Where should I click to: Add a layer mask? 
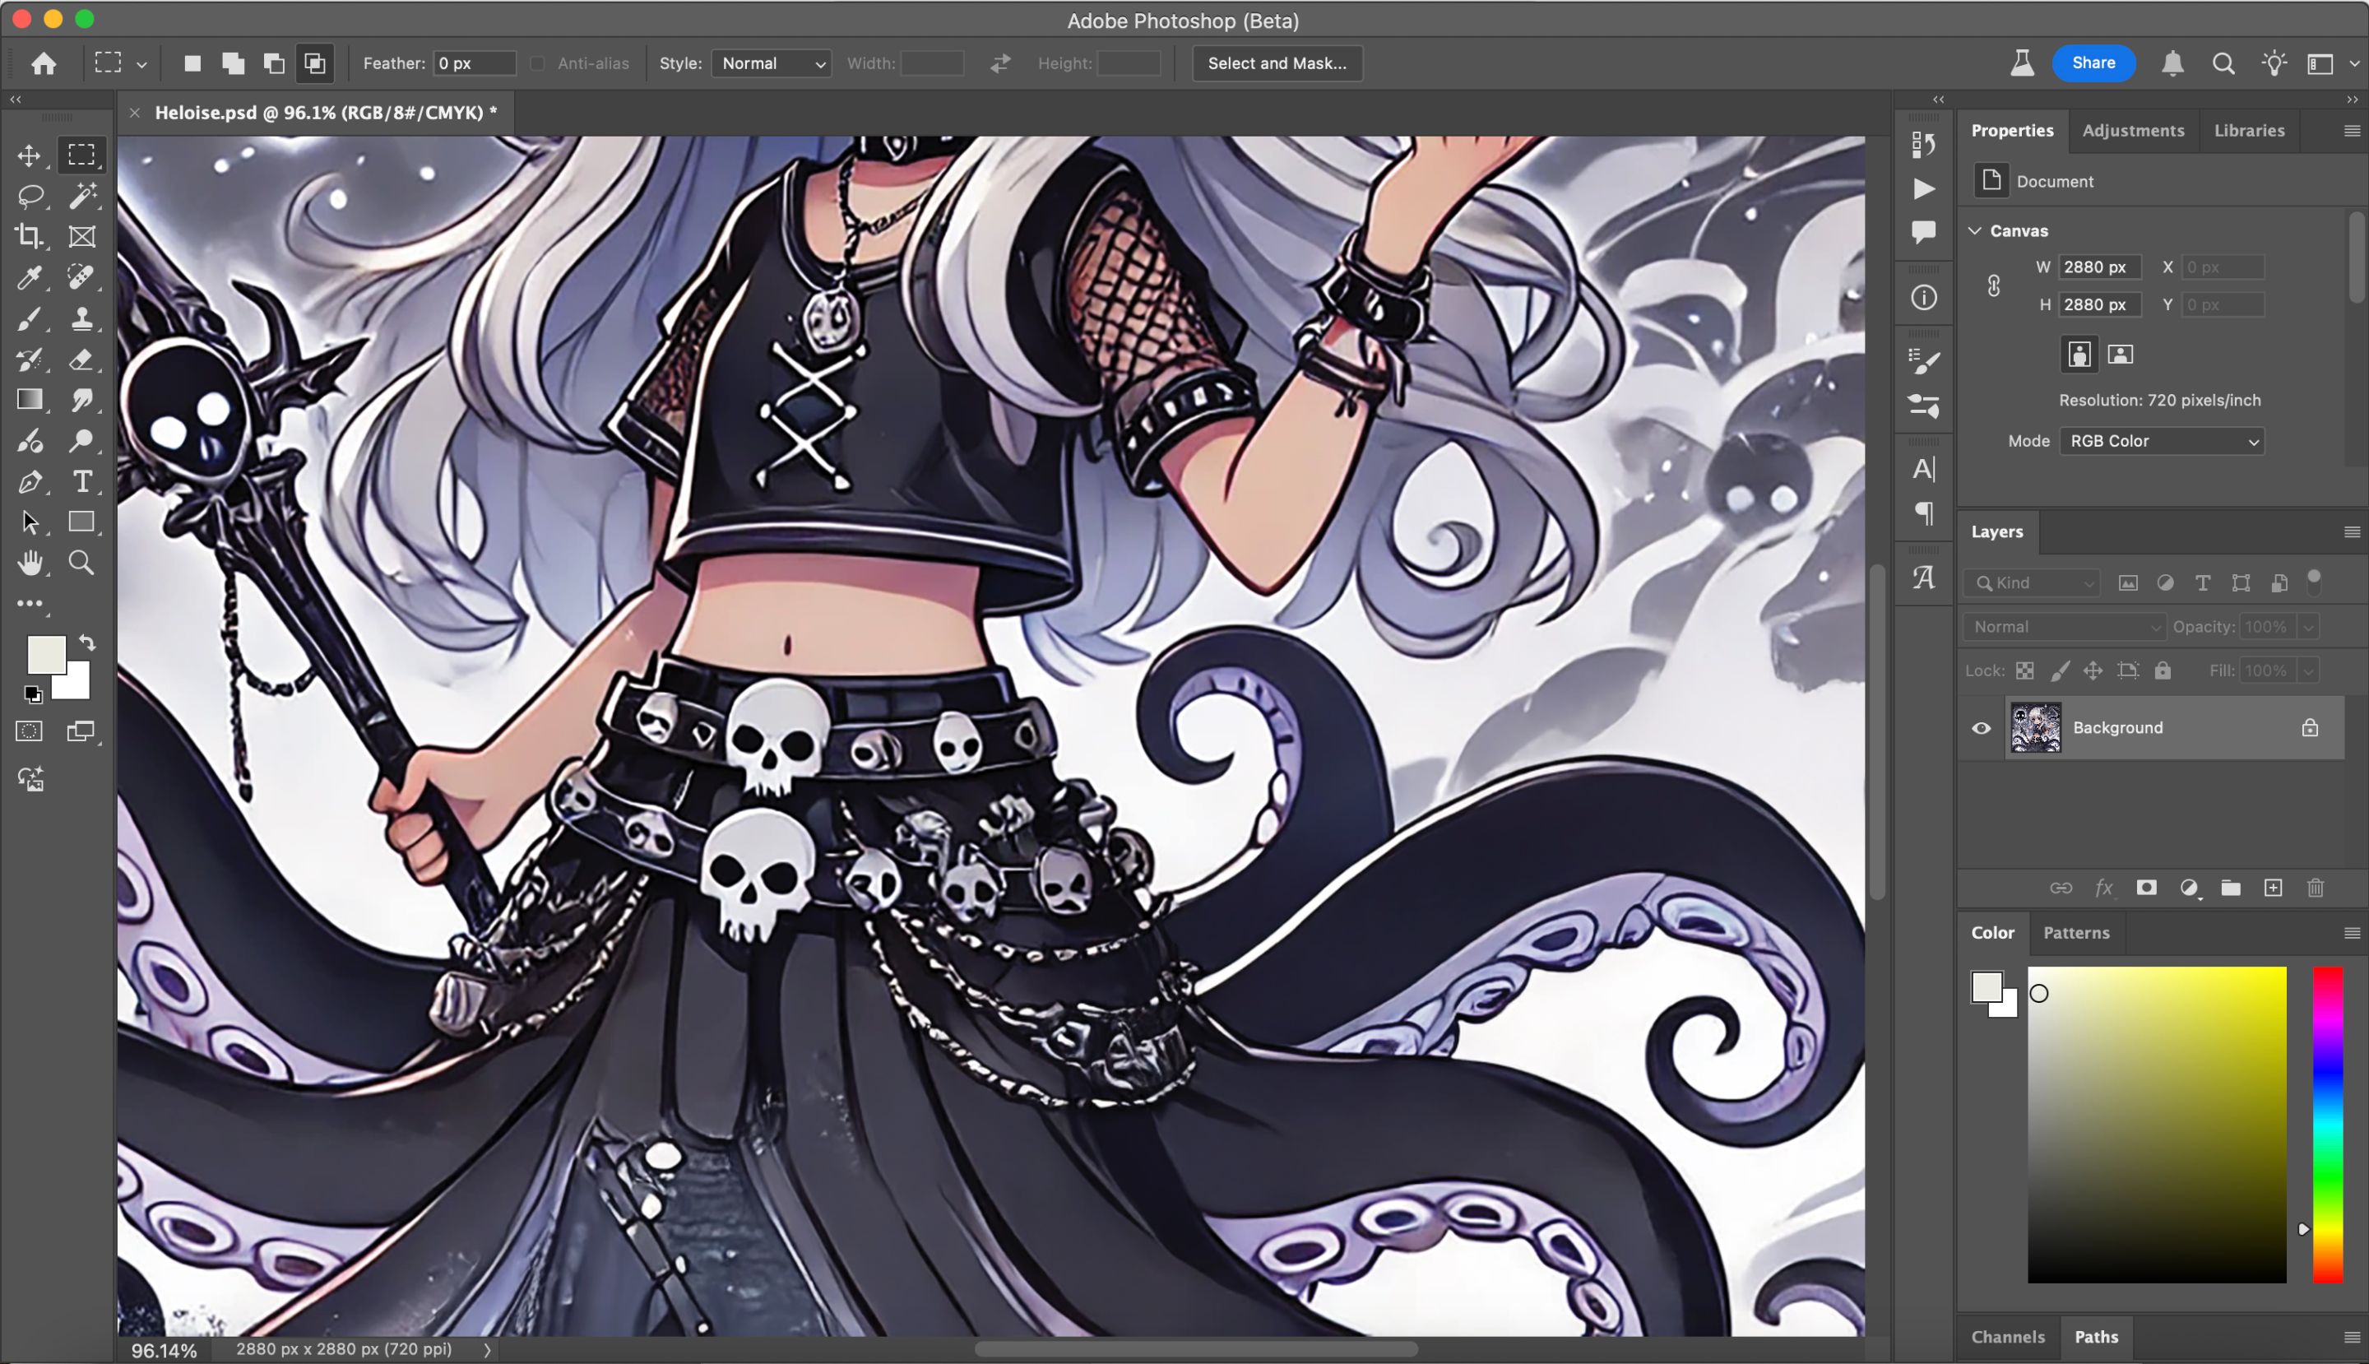[2146, 888]
